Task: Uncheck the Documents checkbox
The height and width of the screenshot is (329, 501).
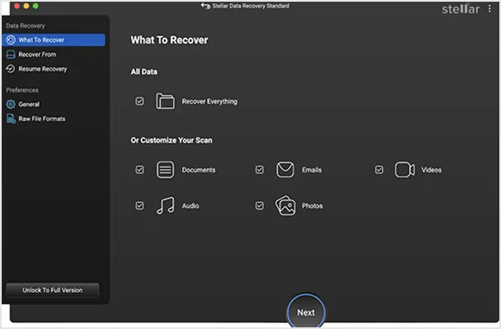Action: tap(139, 170)
